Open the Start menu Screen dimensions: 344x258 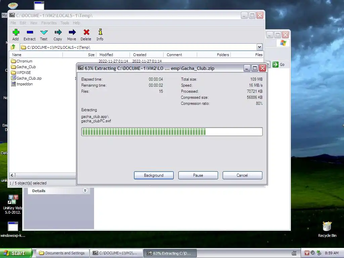[16, 253]
